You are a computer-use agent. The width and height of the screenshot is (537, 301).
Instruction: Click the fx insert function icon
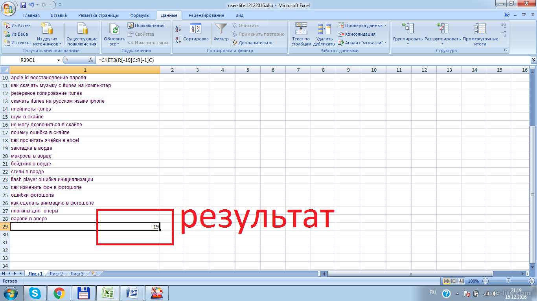point(91,60)
